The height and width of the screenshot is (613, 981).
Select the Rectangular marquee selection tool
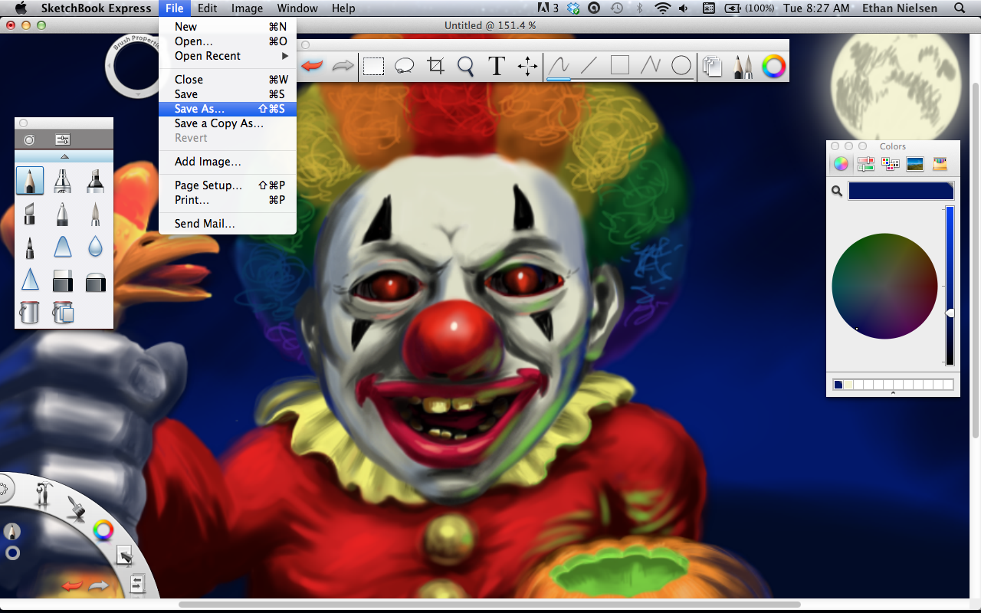[x=373, y=67]
